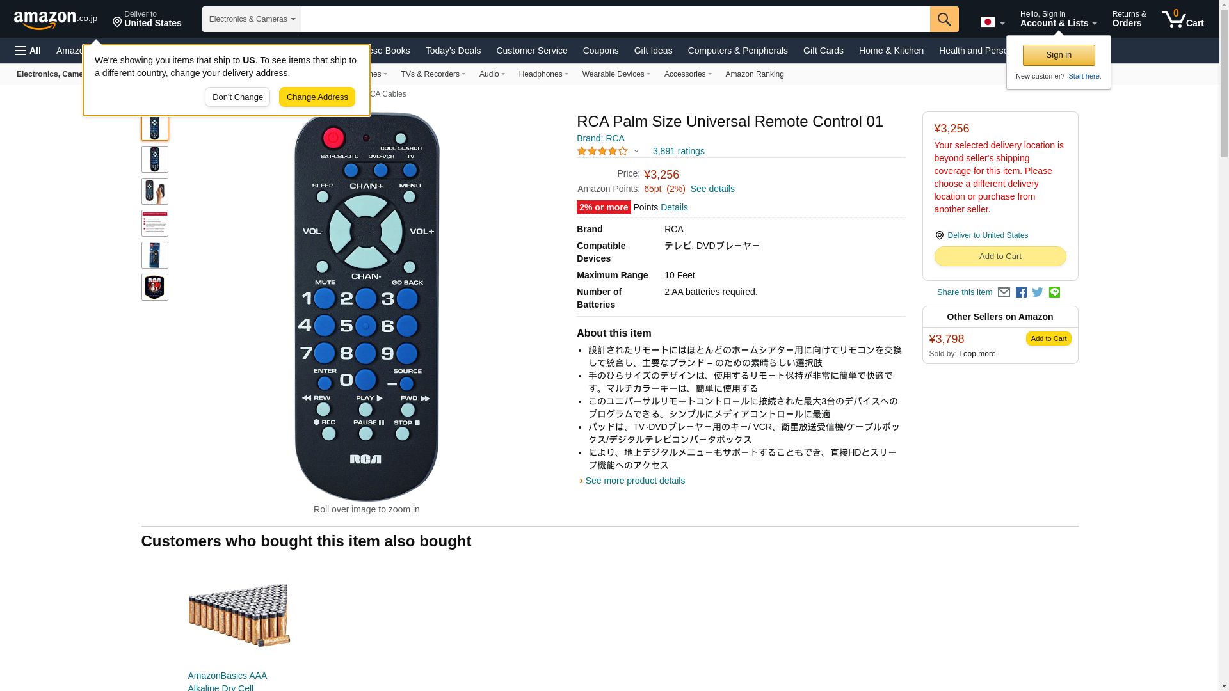Select the hand-holding-remote thumbnail image
Viewport: 1229px width, 691px height.
click(x=155, y=191)
